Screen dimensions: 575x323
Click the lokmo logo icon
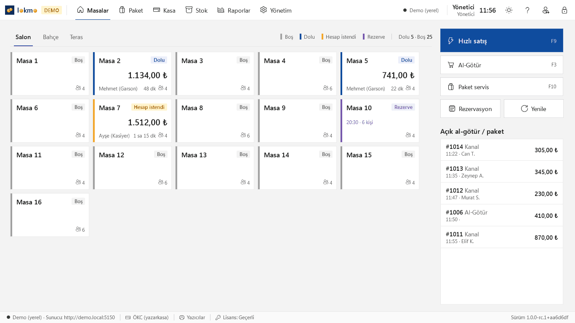coord(10,10)
